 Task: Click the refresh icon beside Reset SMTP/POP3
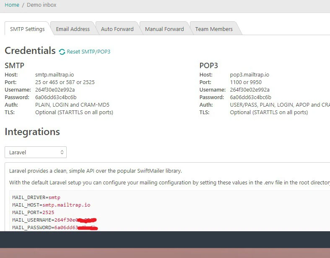pos(62,52)
